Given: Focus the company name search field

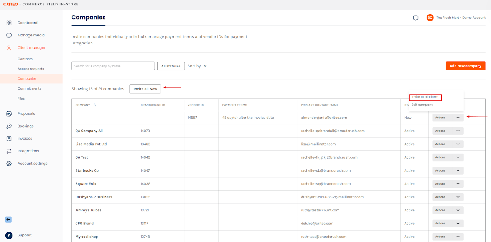Looking at the screenshot, I should coord(113,66).
